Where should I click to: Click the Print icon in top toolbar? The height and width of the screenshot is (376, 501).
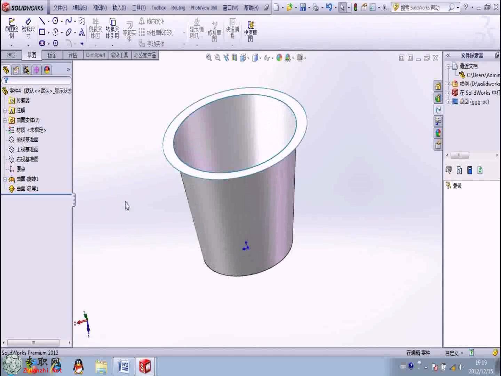[316, 7]
